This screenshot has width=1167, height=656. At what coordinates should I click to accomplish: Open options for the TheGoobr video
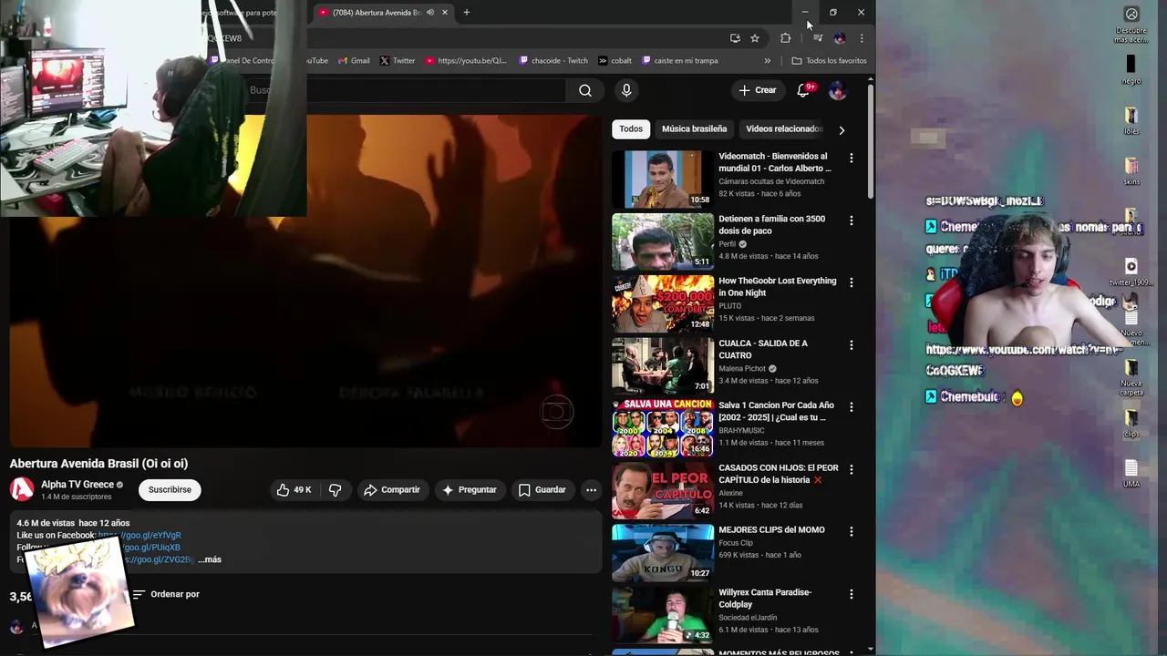(852, 282)
